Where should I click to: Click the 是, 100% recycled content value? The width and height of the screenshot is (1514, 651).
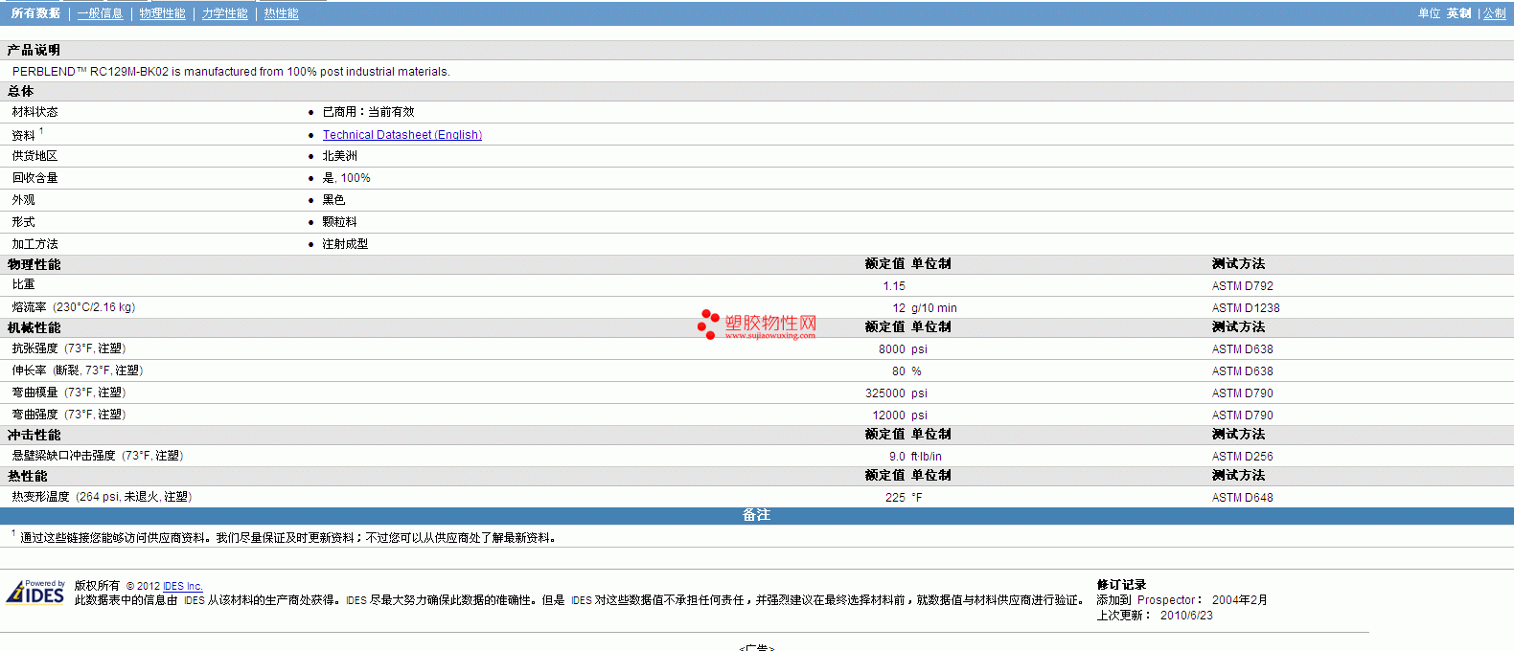(347, 178)
